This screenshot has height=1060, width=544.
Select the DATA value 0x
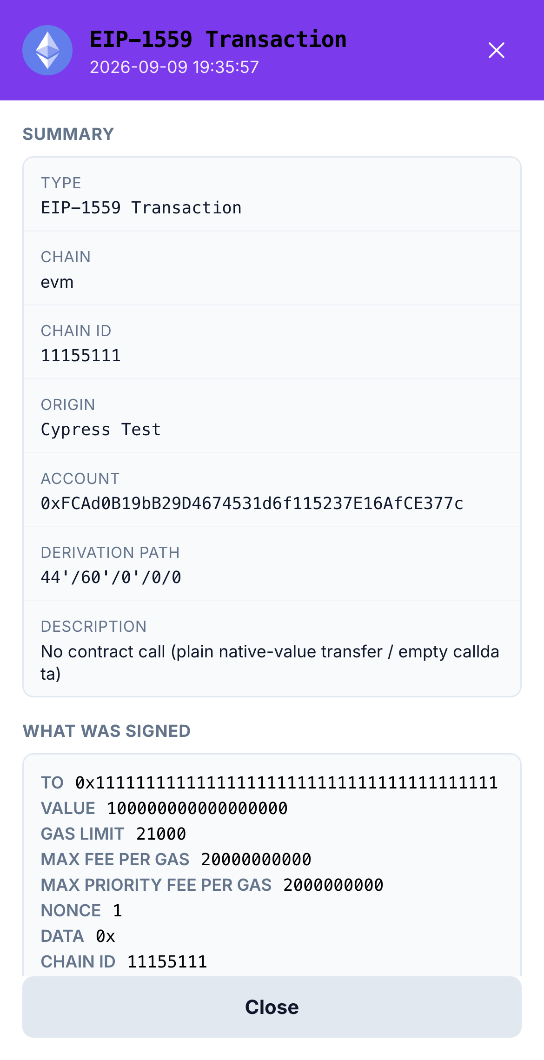[x=106, y=936]
